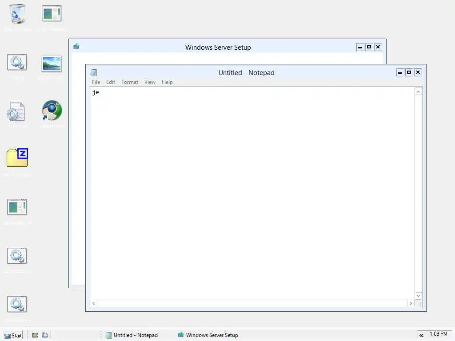The height and width of the screenshot is (341, 455).
Task: Minimize the Notepad window
Action: [400, 72]
